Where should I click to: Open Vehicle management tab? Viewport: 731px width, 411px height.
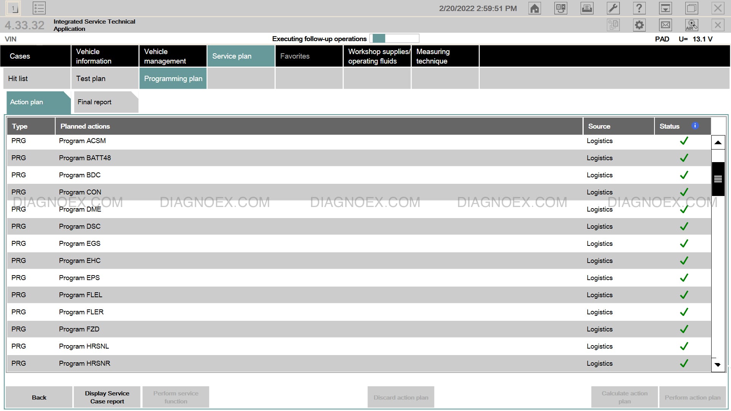173,56
